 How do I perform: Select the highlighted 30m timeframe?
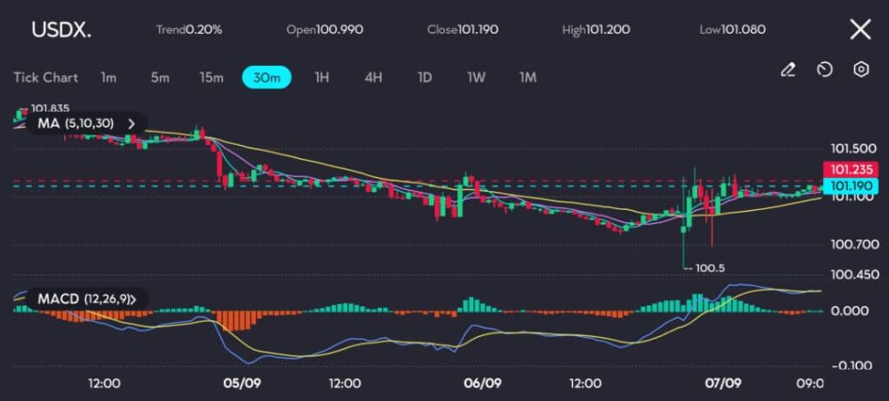267,77
